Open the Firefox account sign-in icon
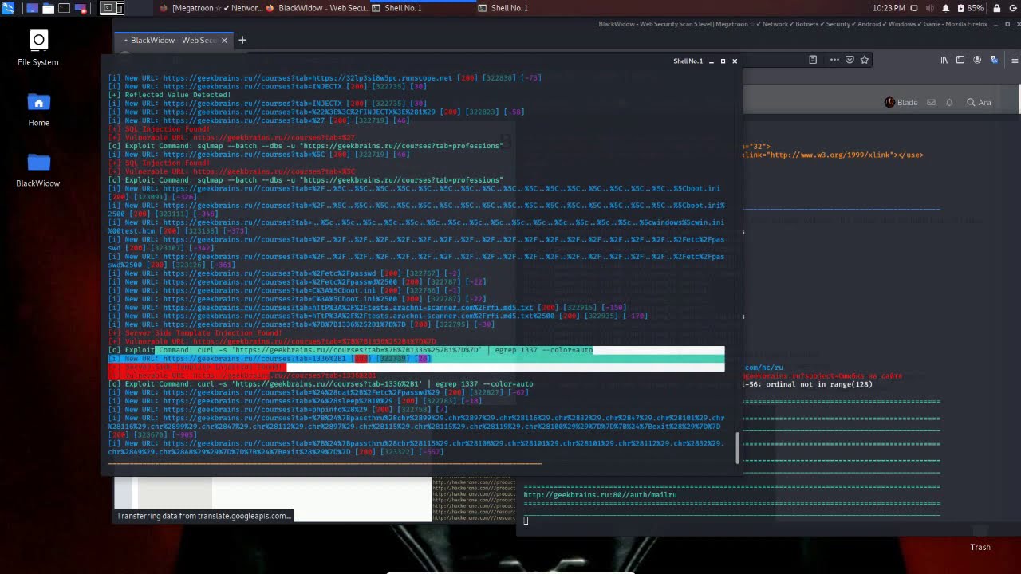The height and width of the screenshot is (574, 1021). point(977,60)
